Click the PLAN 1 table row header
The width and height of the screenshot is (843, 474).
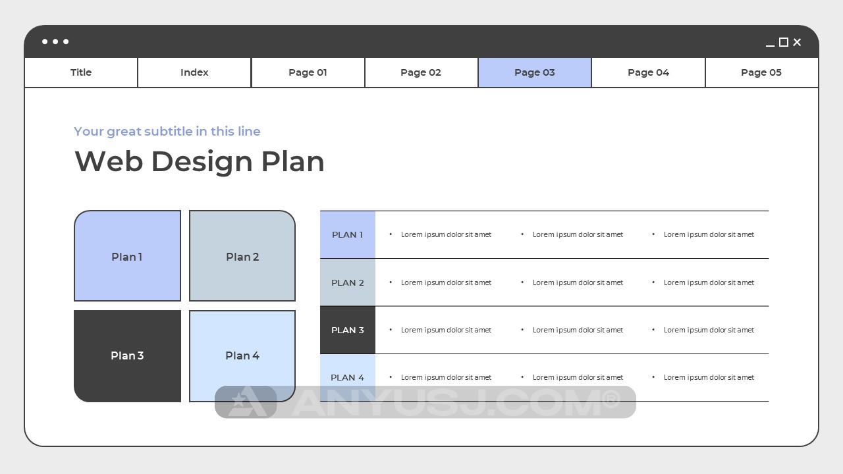click(348, 234)
